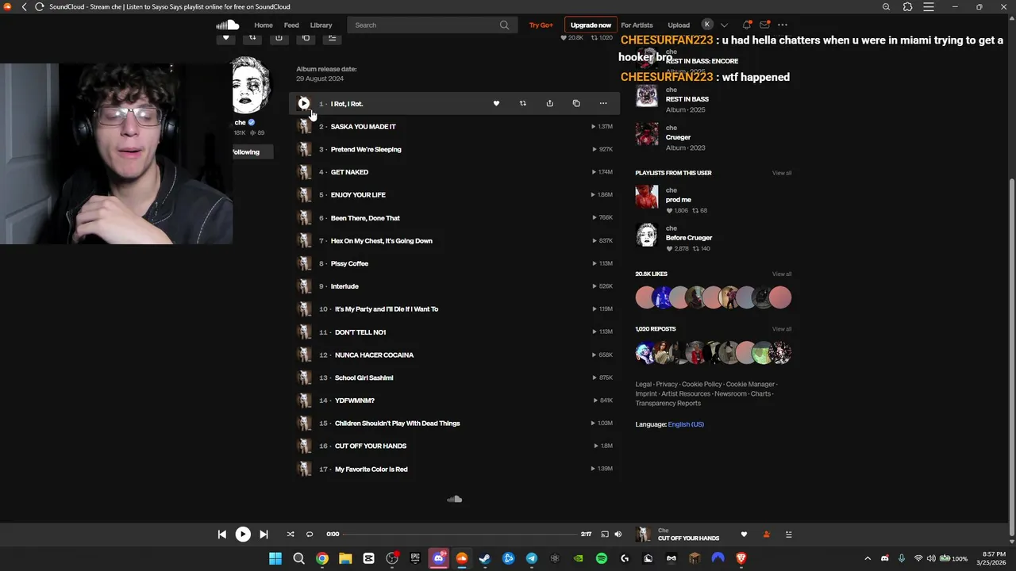Viewport: 1016px width, 571px height.
Task: Open now playing CUT OFF YOUR HANDS title
Action: click(x=688, y=538)
